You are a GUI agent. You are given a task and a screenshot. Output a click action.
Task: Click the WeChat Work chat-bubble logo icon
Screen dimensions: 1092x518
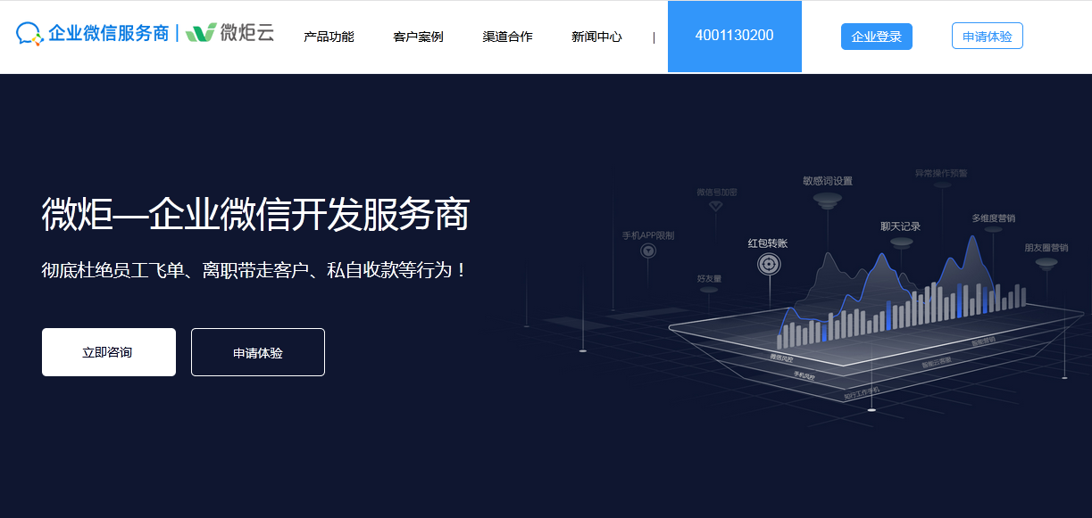pos(29,35)
